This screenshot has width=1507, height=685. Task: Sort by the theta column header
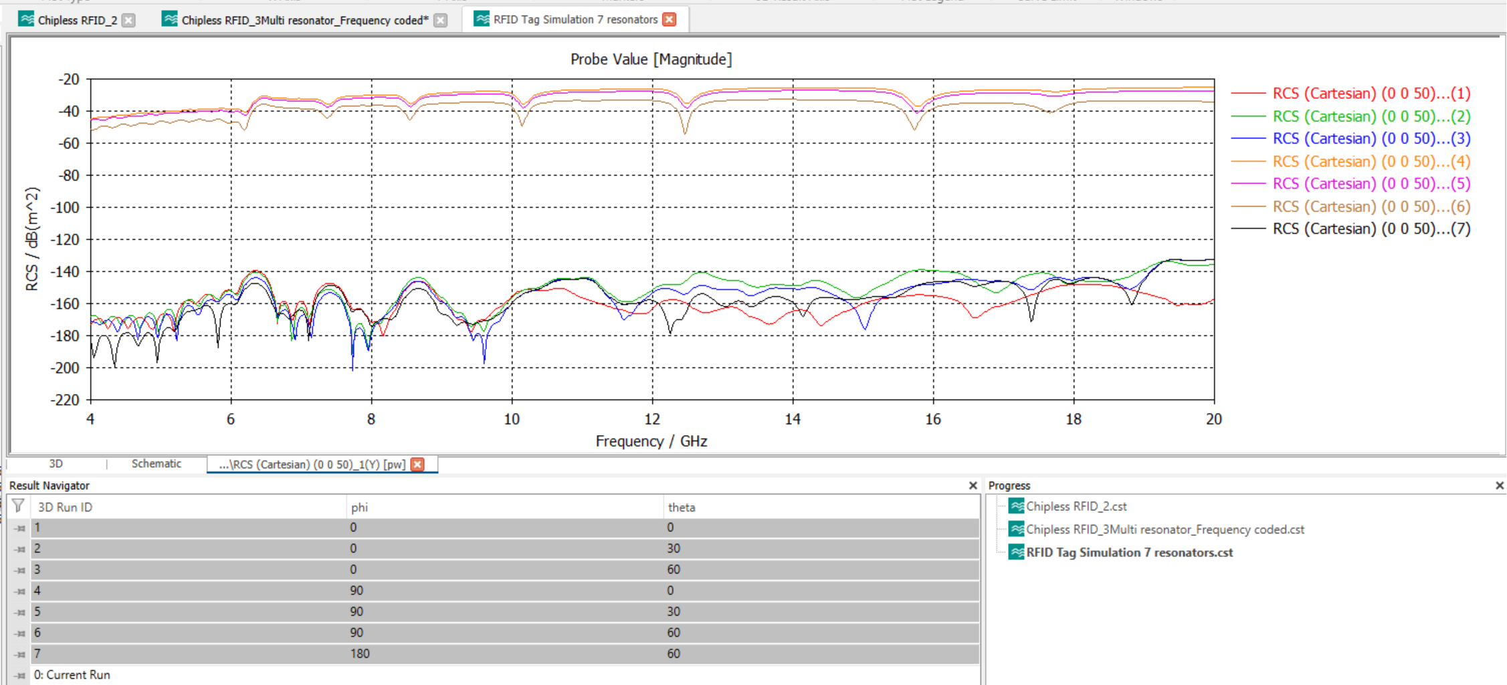click(x=682, y=507)
